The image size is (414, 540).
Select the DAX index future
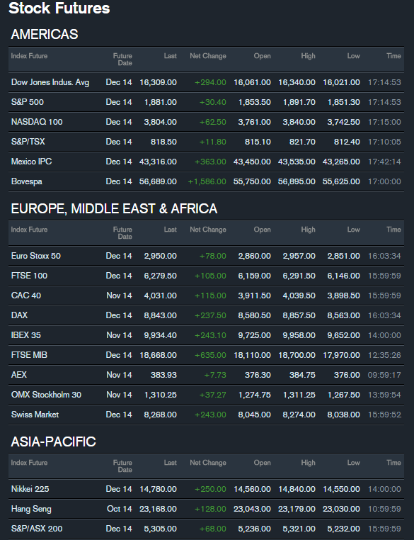click(19, 315)
